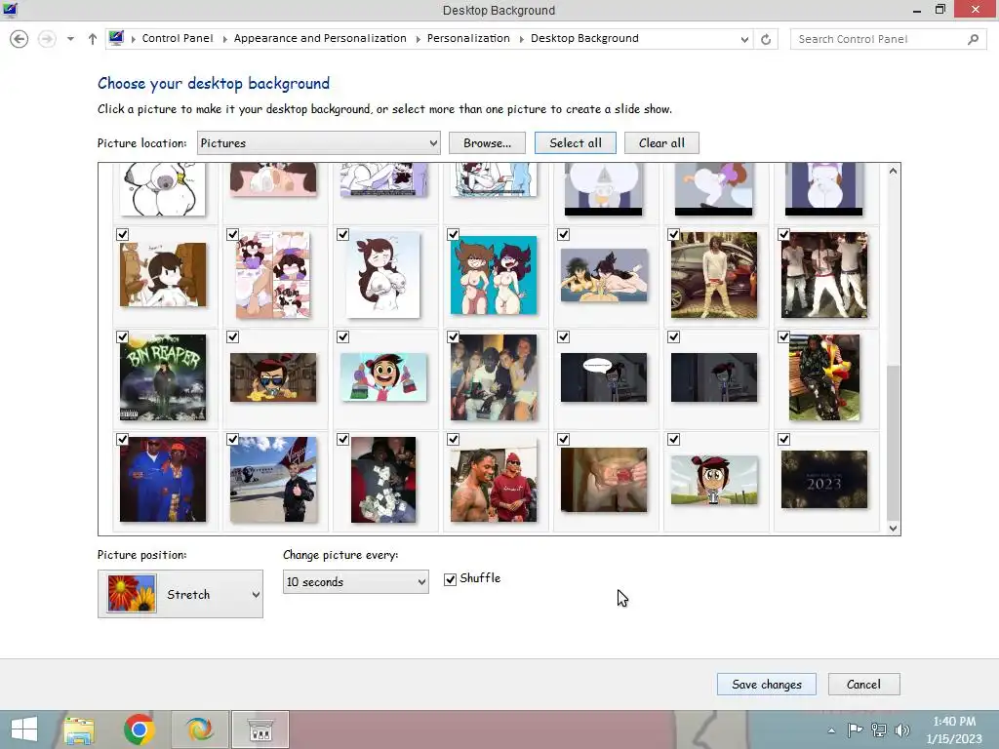
Task: Click the Clear all button
Action: pos(661,143)
